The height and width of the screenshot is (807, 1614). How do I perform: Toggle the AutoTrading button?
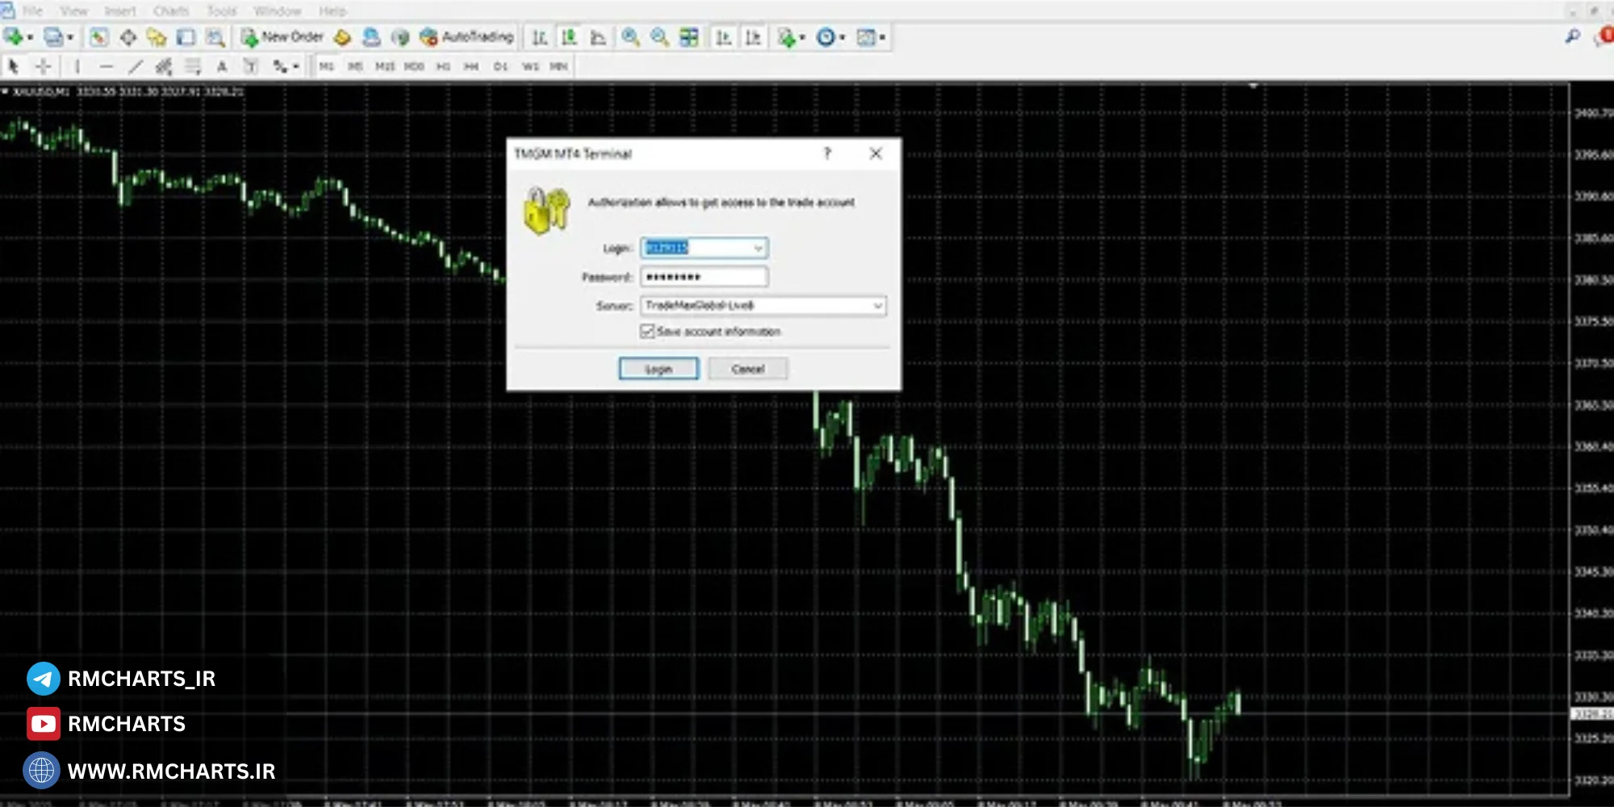pyautogui.click(x=467, y=37)
